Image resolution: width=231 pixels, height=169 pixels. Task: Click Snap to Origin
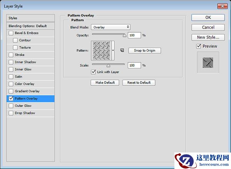coord(144,51)
